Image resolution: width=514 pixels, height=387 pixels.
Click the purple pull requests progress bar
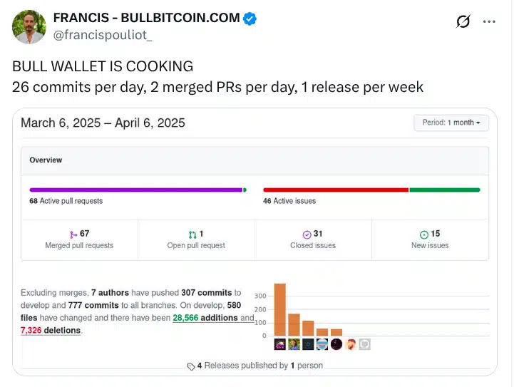coord(136,190)
